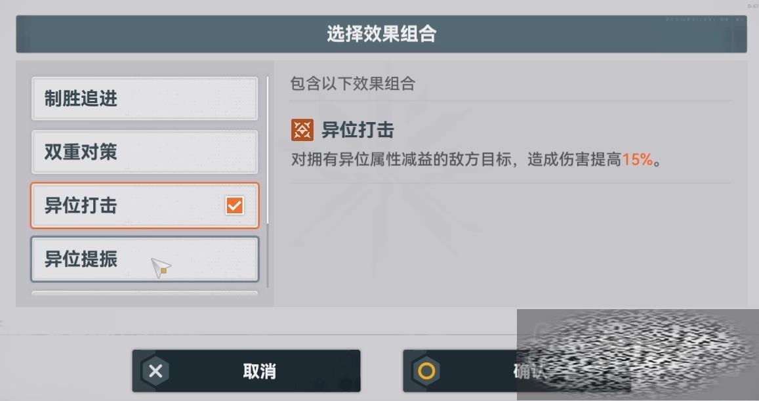Screen dimensions: 759x401
Task: Click the 选择效果组合 title bar
Action: (x=381, y=34)
